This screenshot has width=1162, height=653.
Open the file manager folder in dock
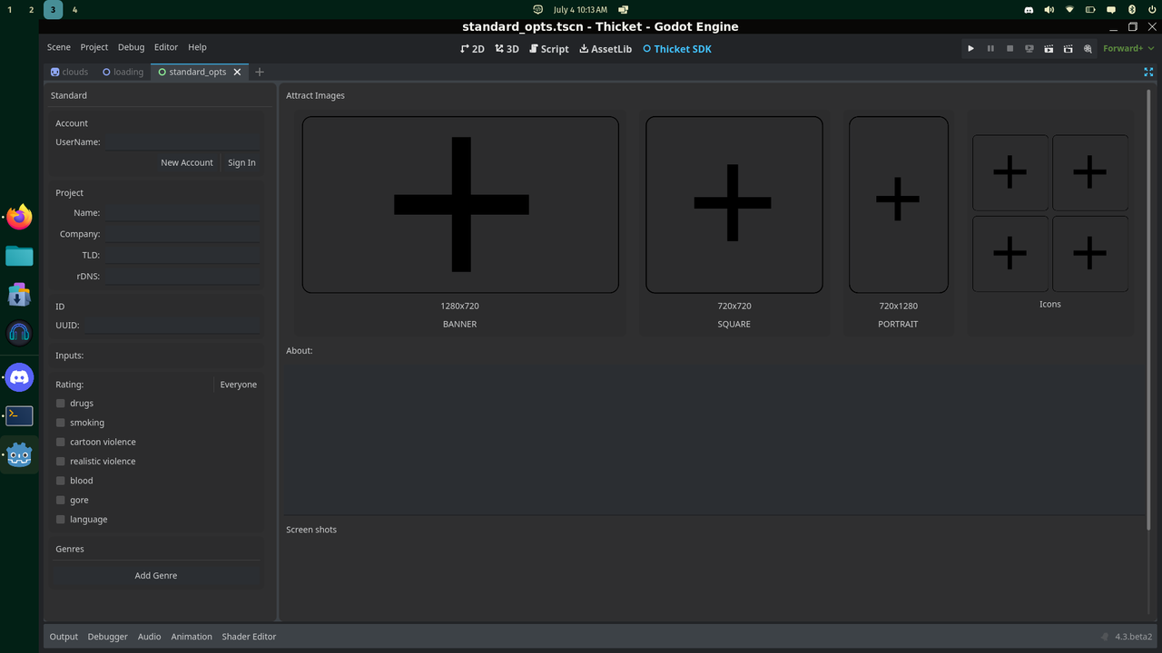pos(19,257)
